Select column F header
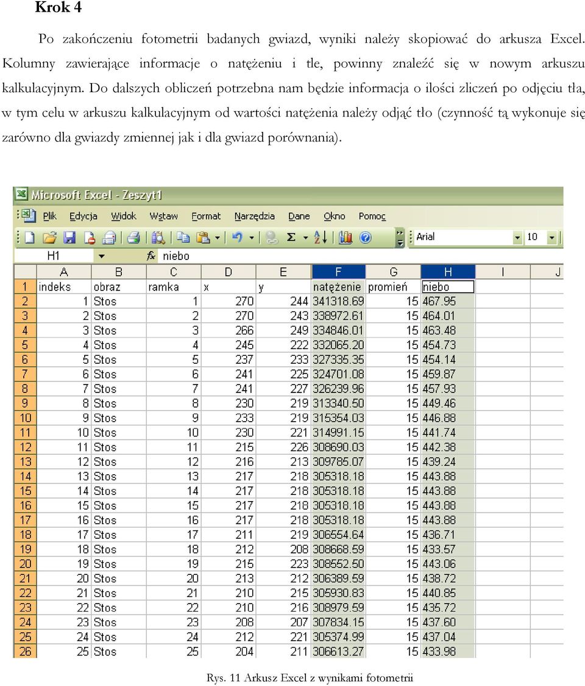This screenshot has width=585, height=686. coord(339,272)
